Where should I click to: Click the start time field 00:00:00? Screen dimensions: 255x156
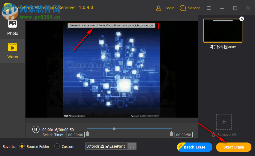click(76, 135)
